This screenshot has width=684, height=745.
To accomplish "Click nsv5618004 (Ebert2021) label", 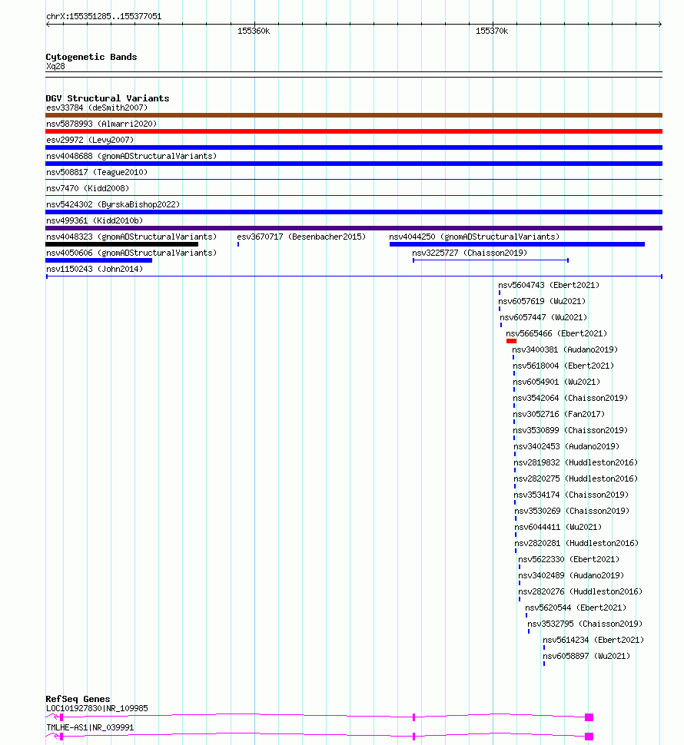I will 563,366.
